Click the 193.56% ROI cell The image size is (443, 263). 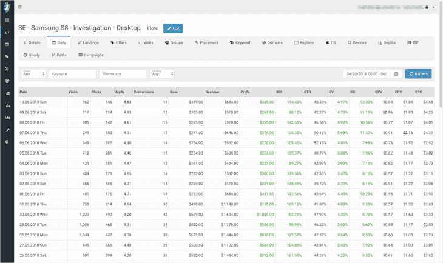294,194
